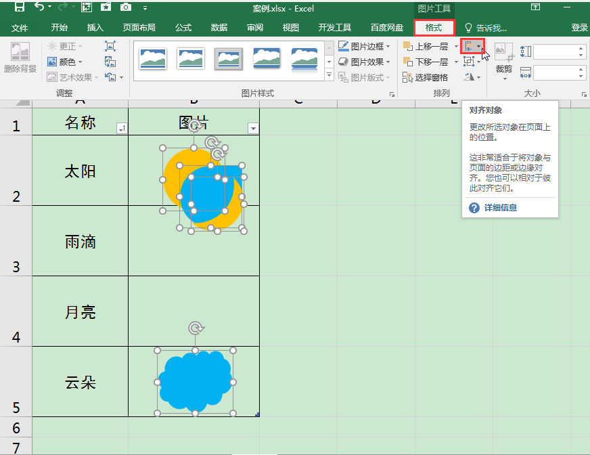Click the shape width input field
The image size is (590, 455).
click(555, 72)
